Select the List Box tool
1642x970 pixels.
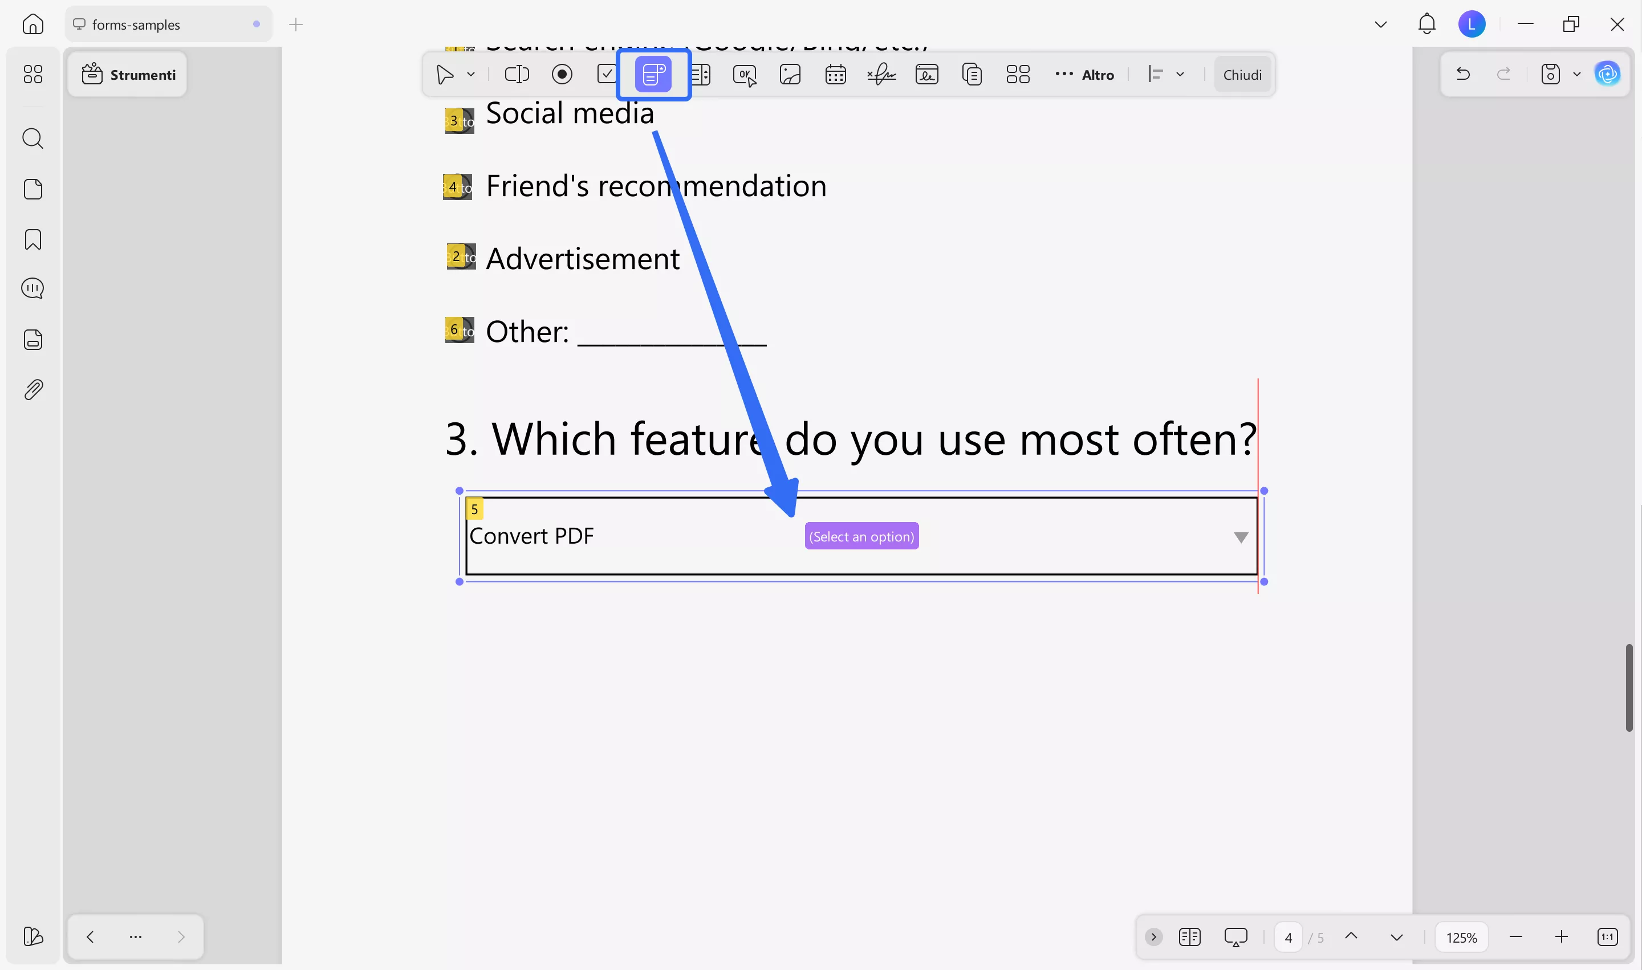(x=701, y=74)
